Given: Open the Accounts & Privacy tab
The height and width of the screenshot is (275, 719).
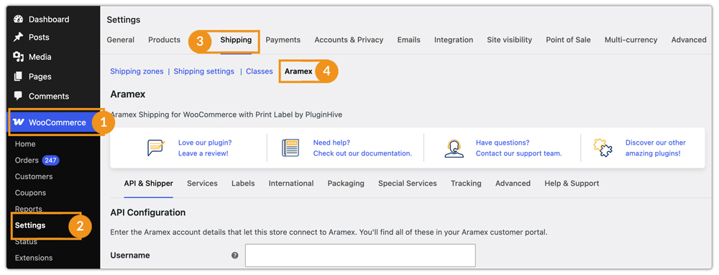Looking at the screenshot, I should coord(349,40).
